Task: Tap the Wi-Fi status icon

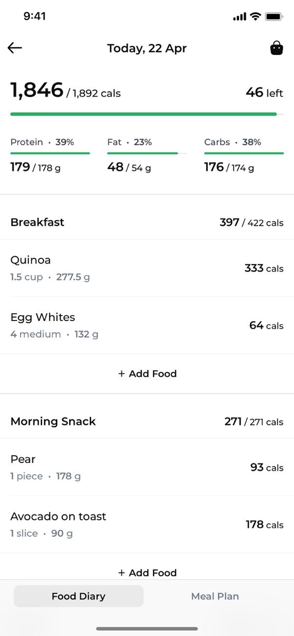Action: pyautogui.click(x=255, y=17)
